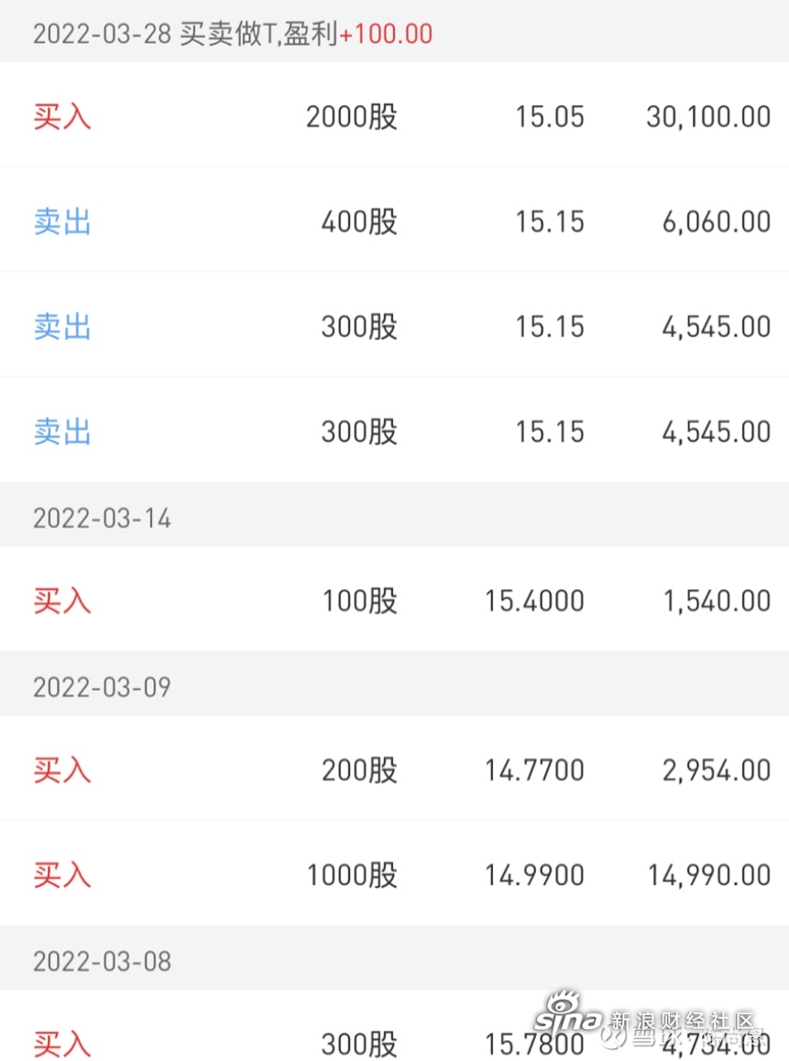Viewport: 789px width, 1061px height.
Task: Click the 买入 label on the 2000股 row
Action: click(62, 116)
